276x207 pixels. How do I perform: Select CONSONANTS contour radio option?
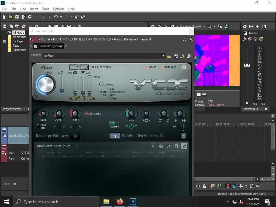pyautogui.click(x=108, y=92)
